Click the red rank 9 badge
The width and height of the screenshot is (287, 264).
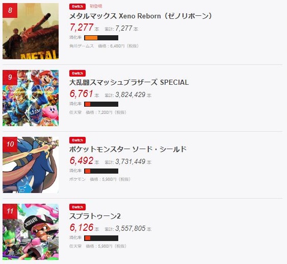10,77
